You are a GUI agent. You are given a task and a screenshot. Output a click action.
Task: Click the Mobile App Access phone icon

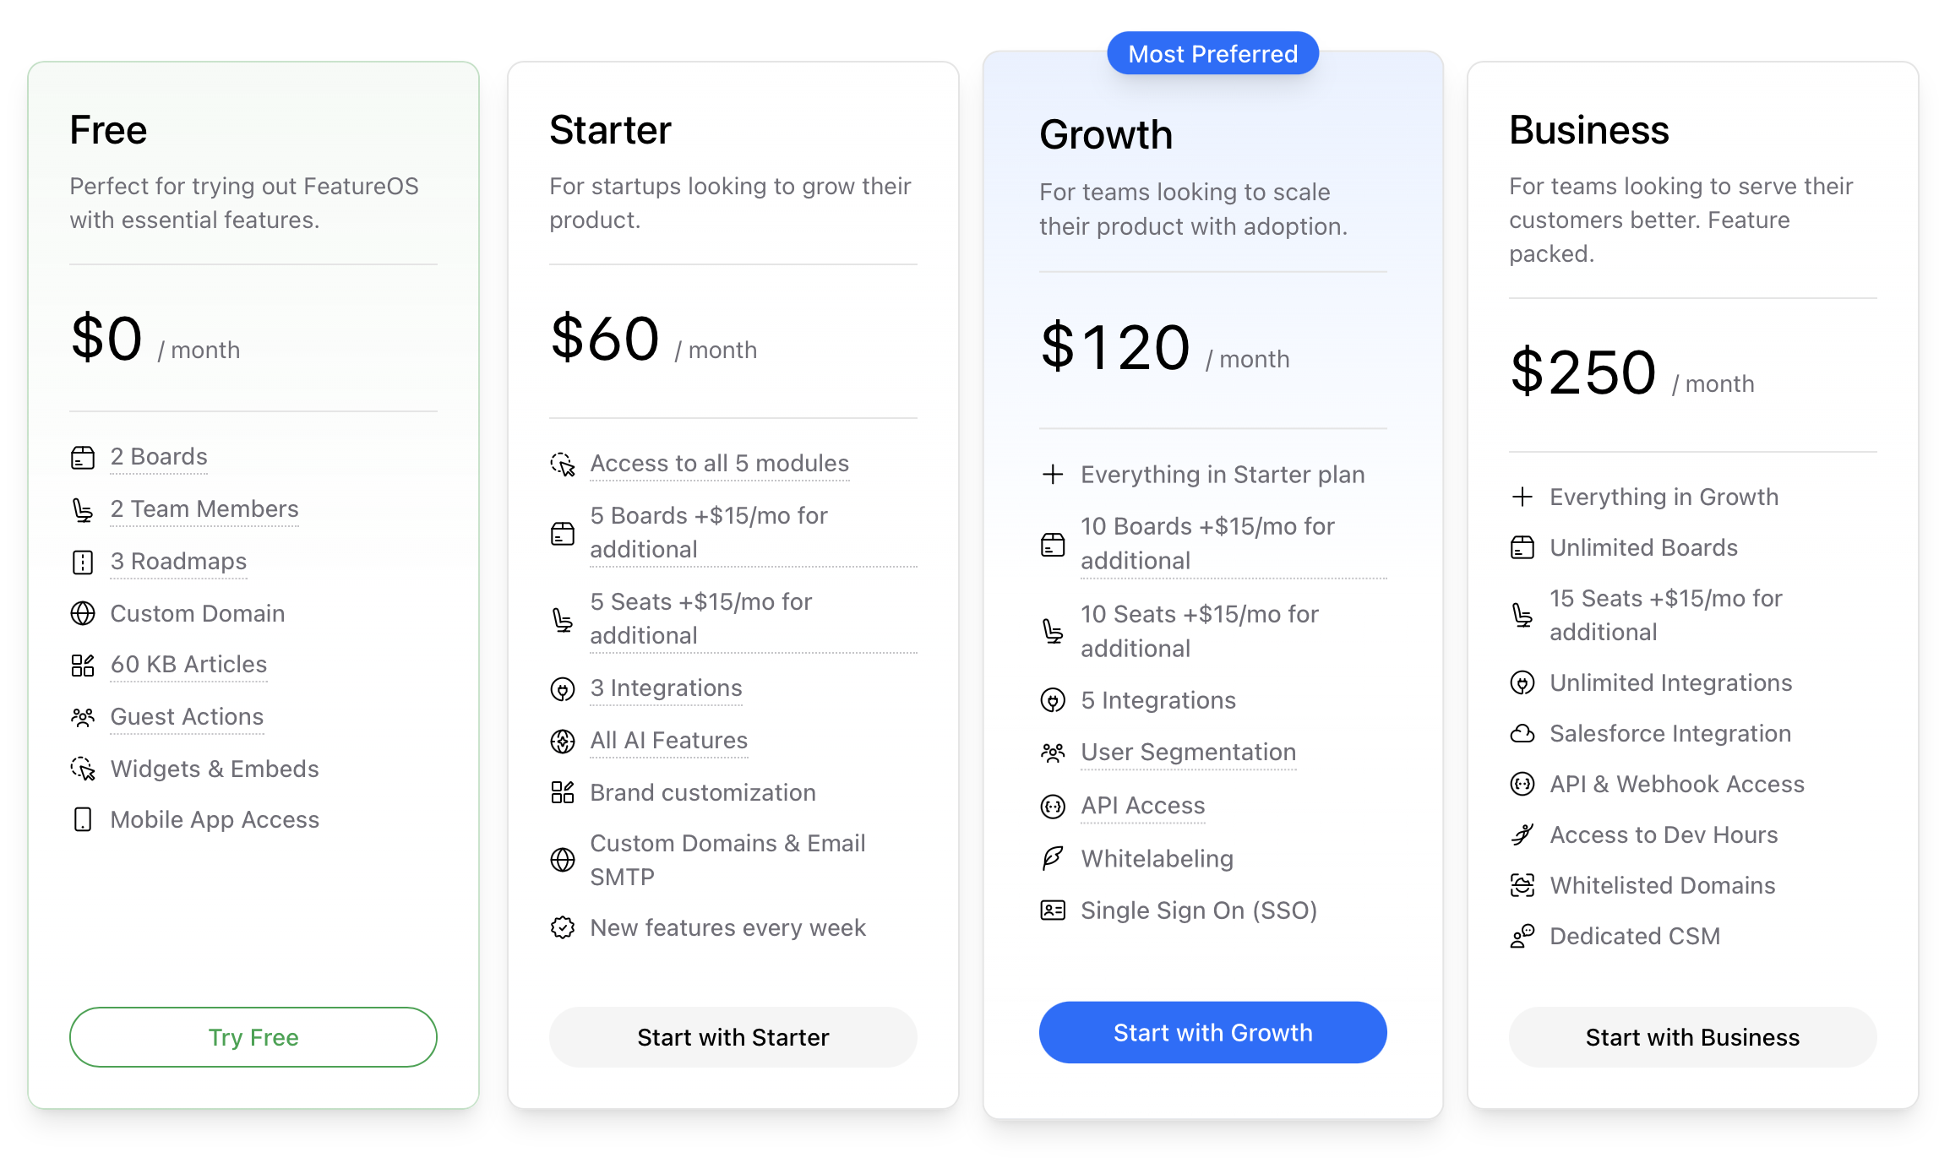pos(83,819)
